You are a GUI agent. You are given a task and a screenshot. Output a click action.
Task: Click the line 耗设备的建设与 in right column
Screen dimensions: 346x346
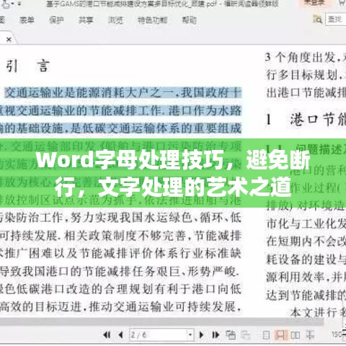(x=306, y=259)
